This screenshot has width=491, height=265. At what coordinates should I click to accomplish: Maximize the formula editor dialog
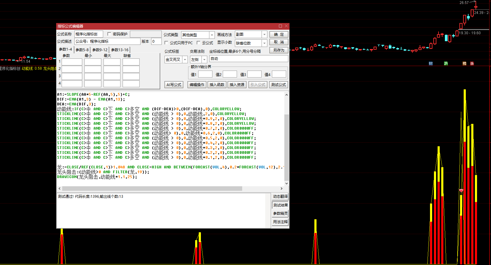[x=280, y=26]
